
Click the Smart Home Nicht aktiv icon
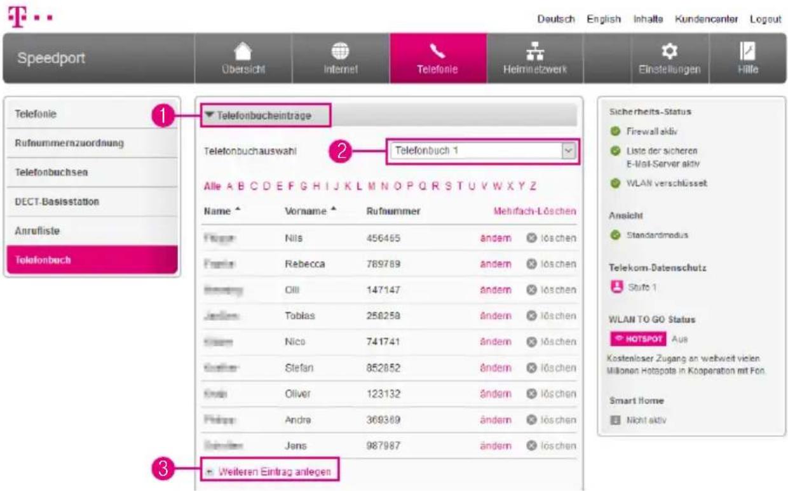click(x=615, y=420)
